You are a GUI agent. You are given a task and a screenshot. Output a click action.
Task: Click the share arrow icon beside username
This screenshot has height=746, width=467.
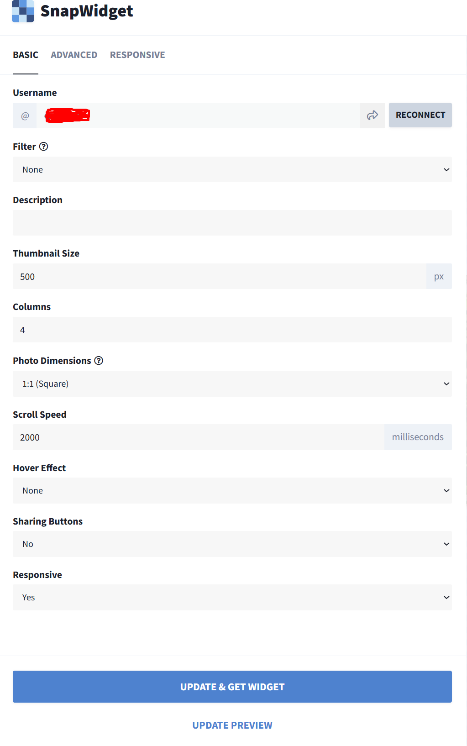pos(373,116)
